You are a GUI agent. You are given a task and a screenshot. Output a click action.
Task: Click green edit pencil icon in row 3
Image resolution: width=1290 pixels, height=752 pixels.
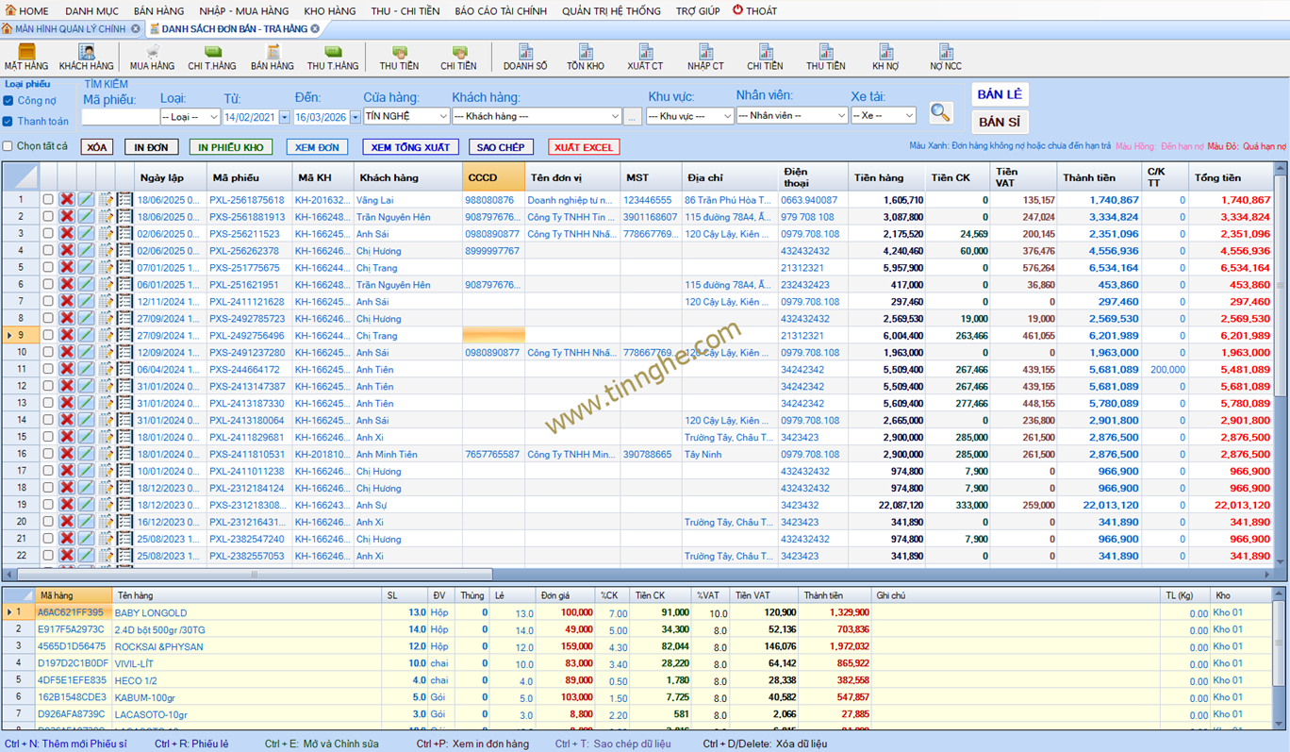(x=86, y=234)
